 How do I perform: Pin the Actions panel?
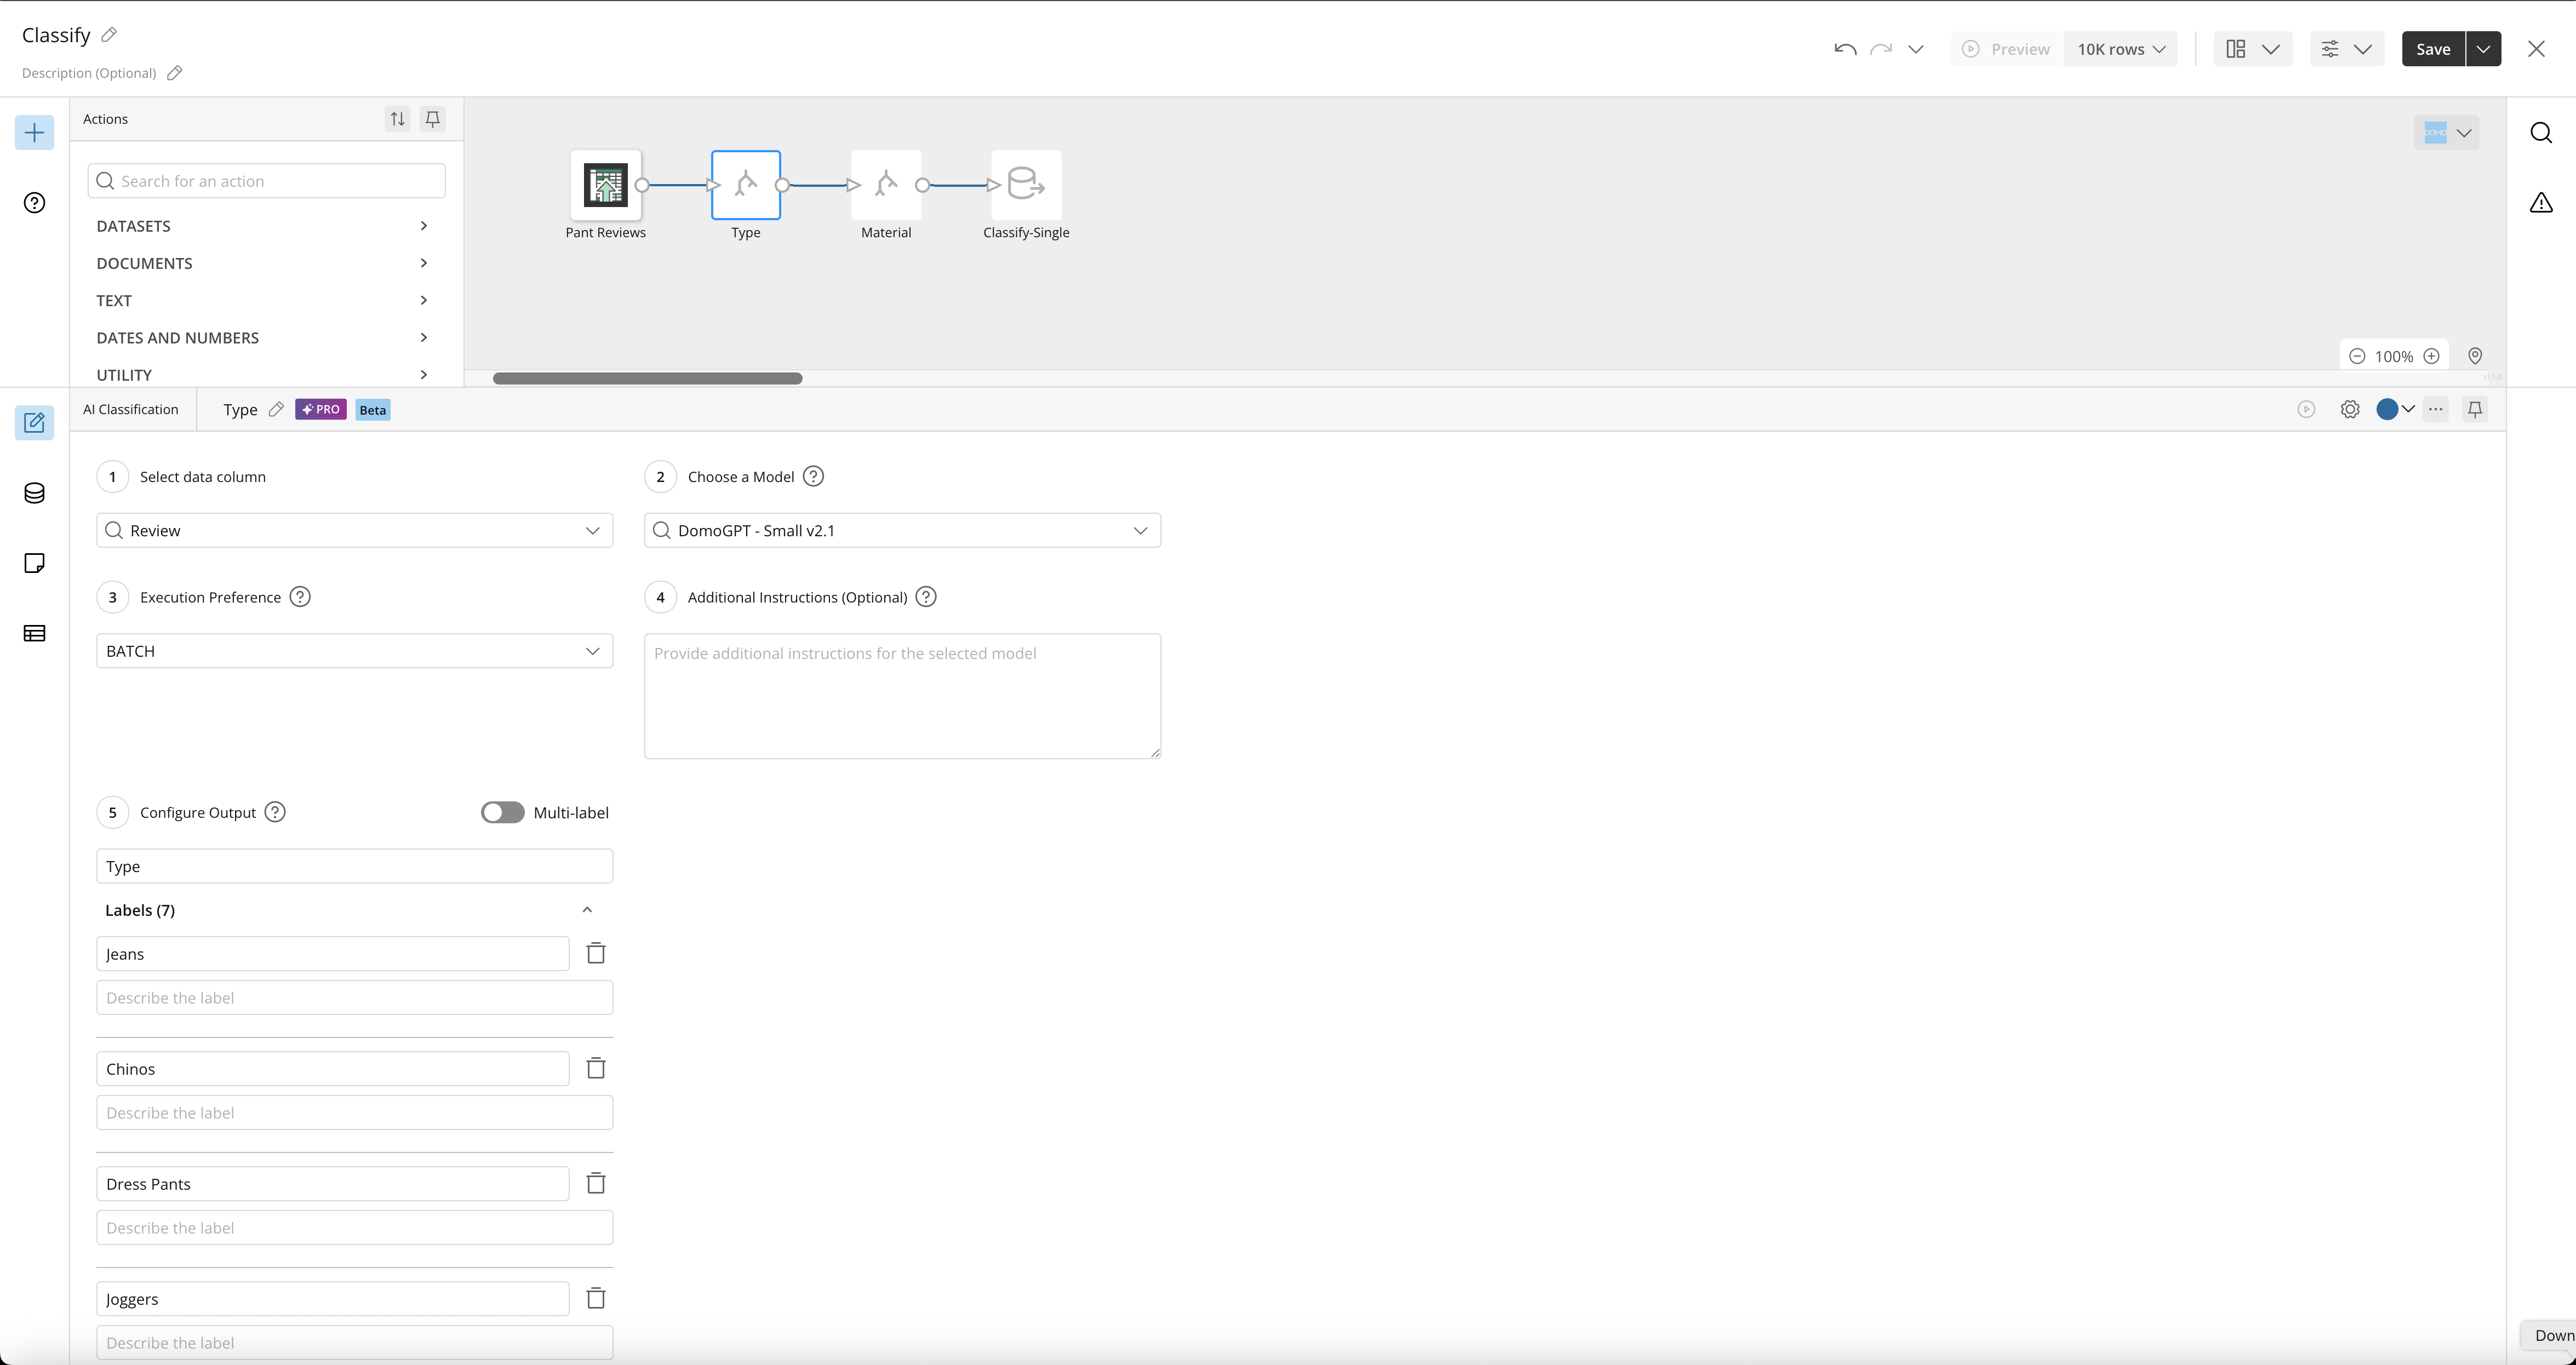pos(433,119)
